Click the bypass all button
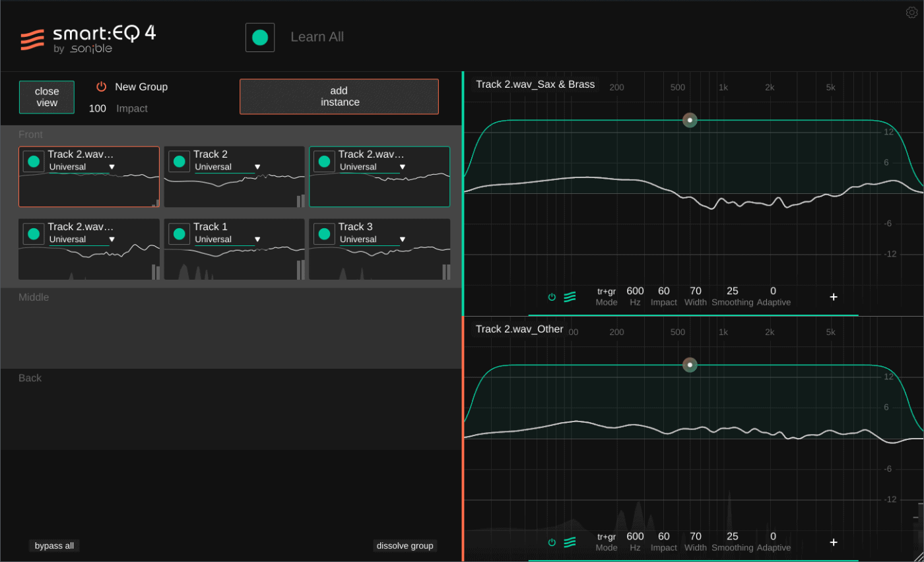 tap(54, 546)
